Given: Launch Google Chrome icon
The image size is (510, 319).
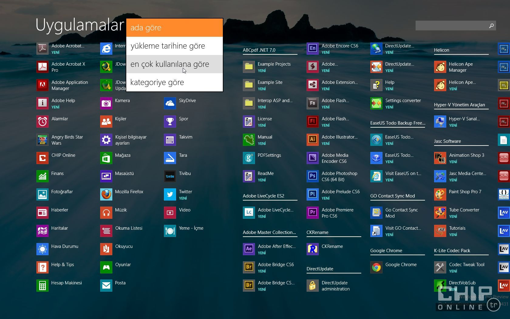Looking at the screenshot, I should pyautogui.click(x=376, y=267).
